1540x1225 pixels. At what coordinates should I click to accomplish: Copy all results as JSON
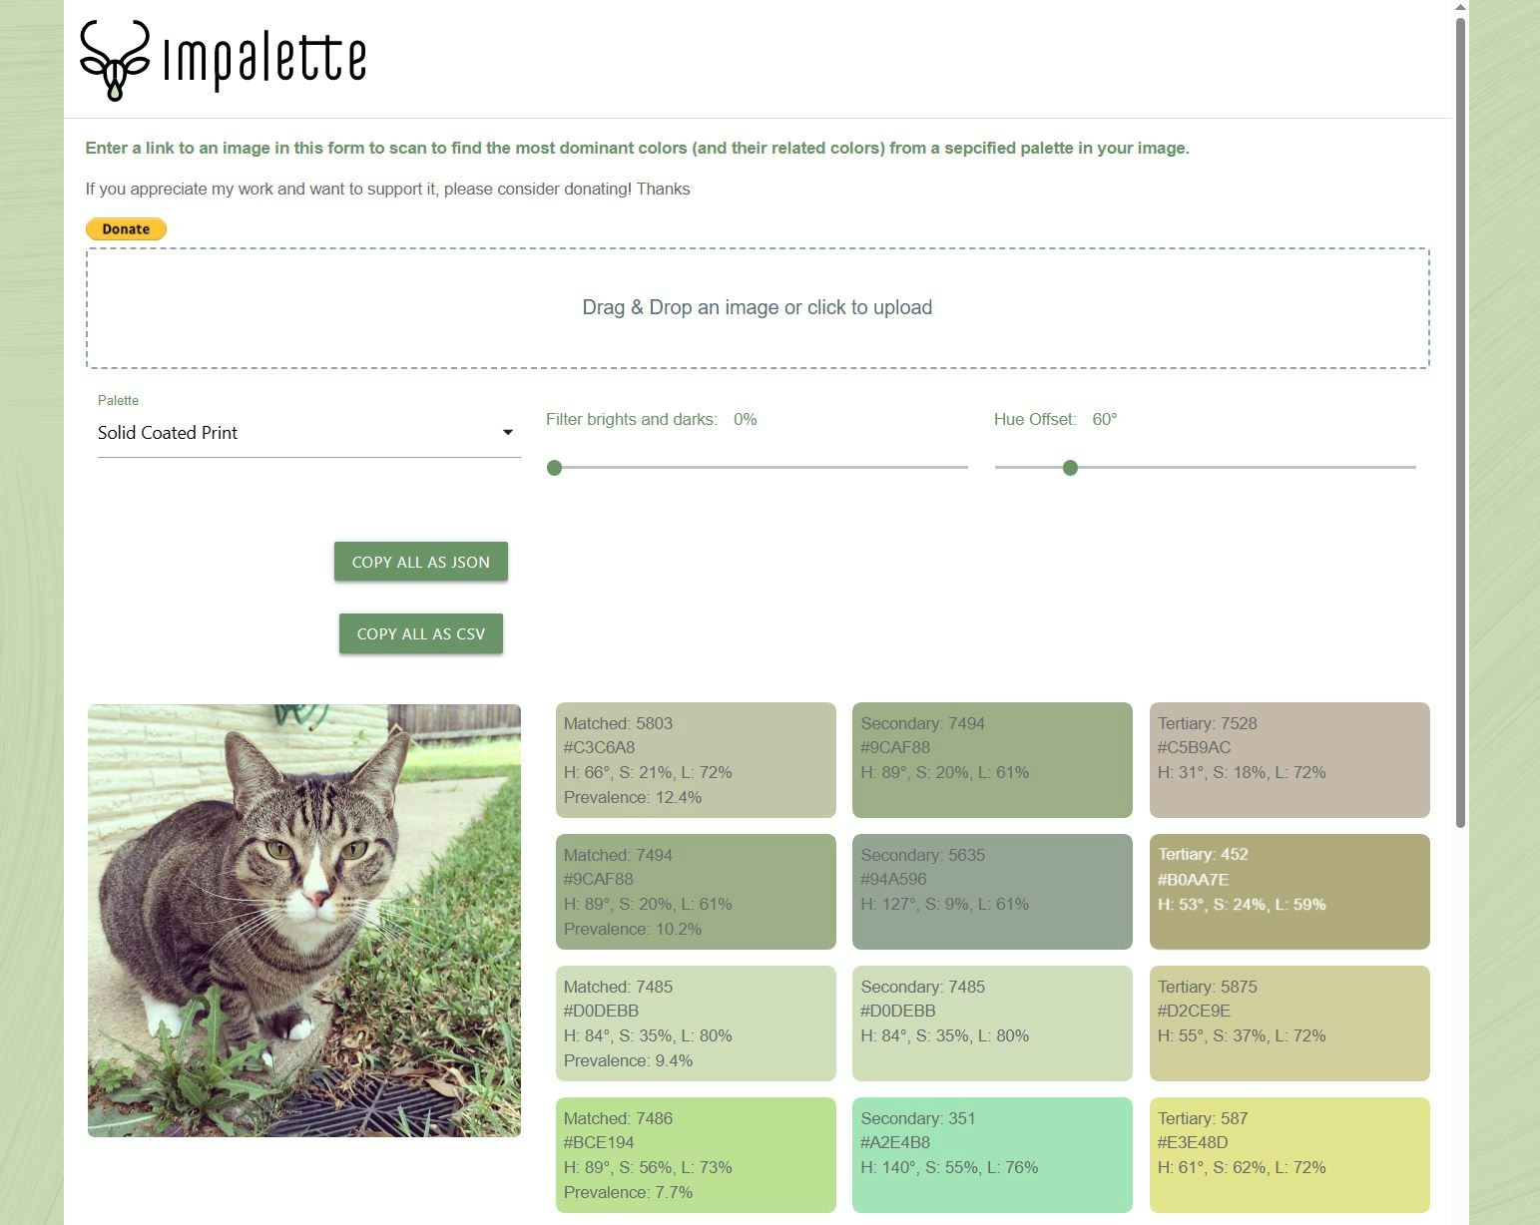point(421,562)
